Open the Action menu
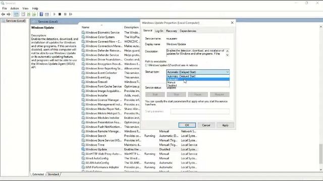The image size is (323, 181). click(15, 9)
